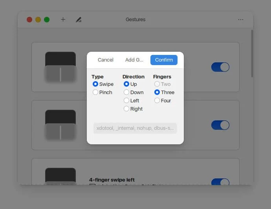Click first gesture touchpad thumbnail
This screenshot has width=271, height=209.
click(x=60, y=67)
